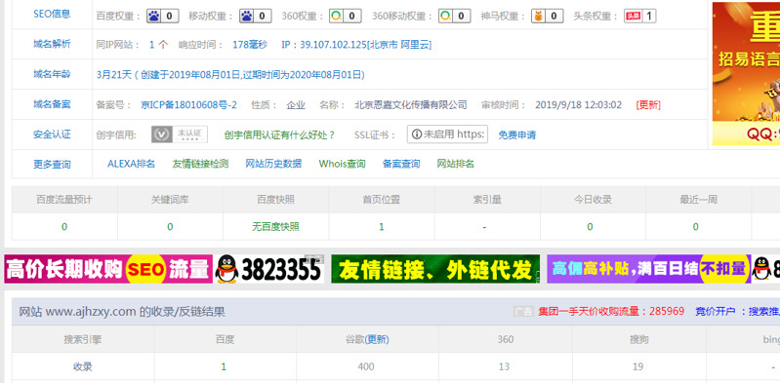Open 网站历史数据 query
The image size is (780, 383).
(x=273, y=164)
